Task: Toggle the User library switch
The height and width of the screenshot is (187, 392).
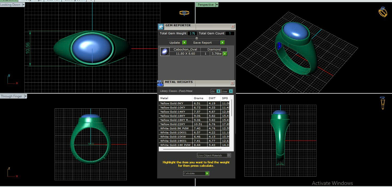Action: click(231, 91)
